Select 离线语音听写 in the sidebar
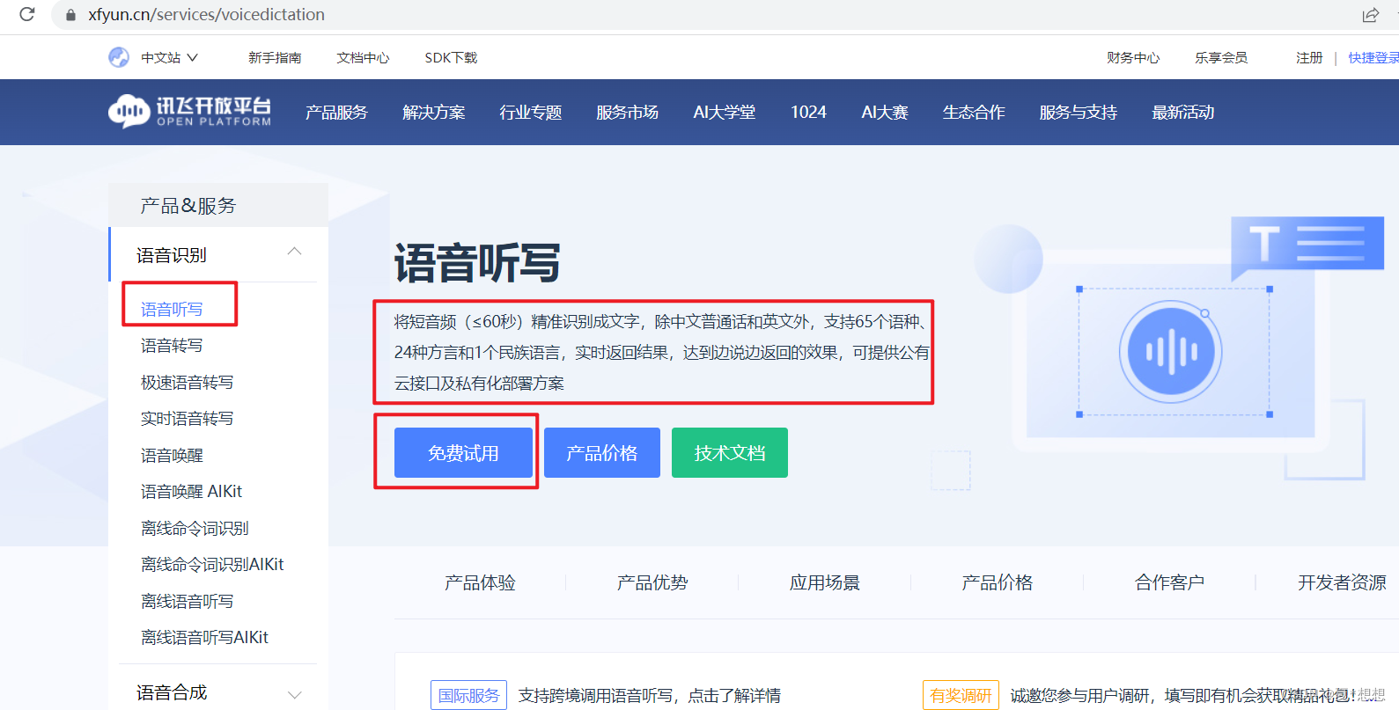1399x710 pixels. point(188,602)
